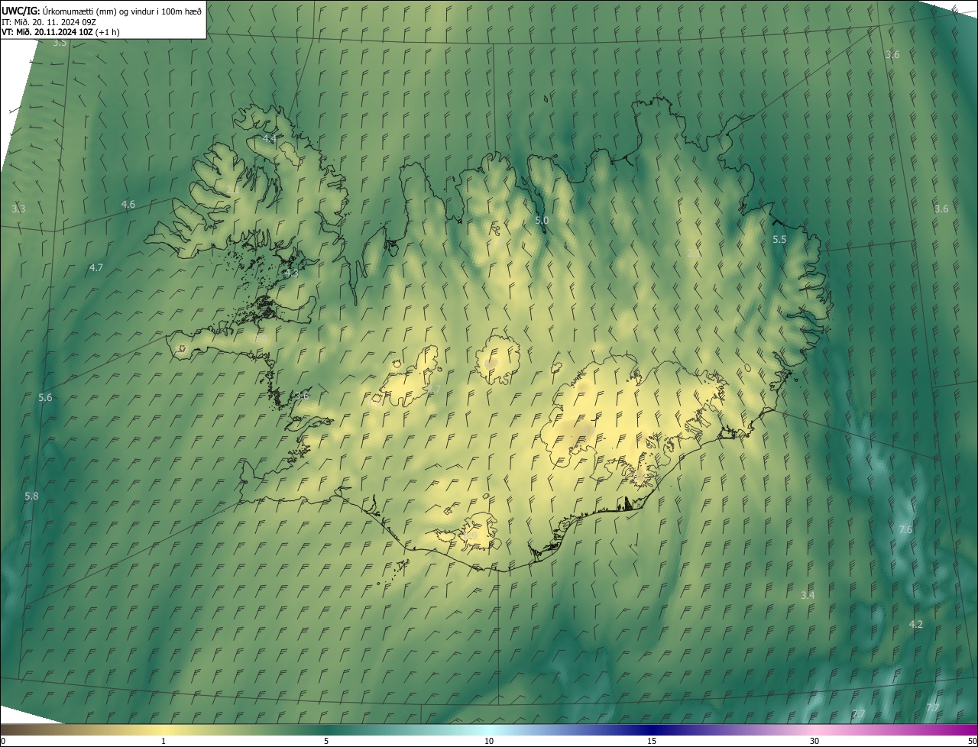Click the 50 tick label on the colour scale
This screenshot has height=747, width=978.
(972, 741)
